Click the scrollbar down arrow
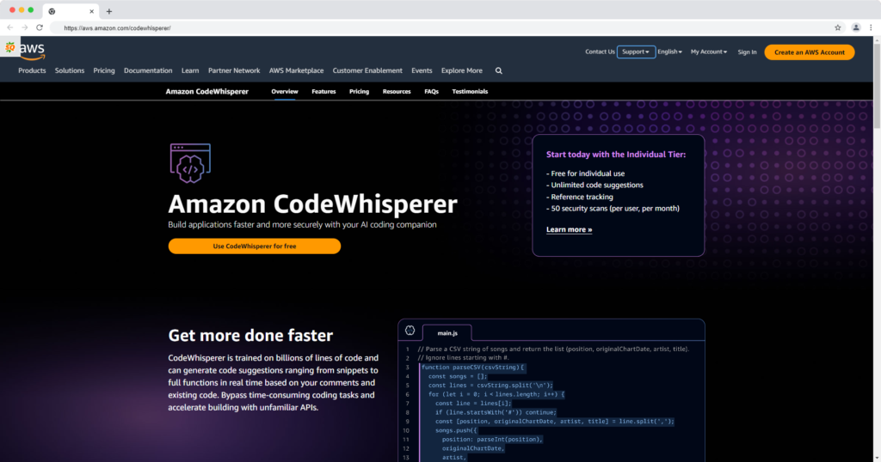Viewport: 881px width, 462px height. [x=877, y=458]
